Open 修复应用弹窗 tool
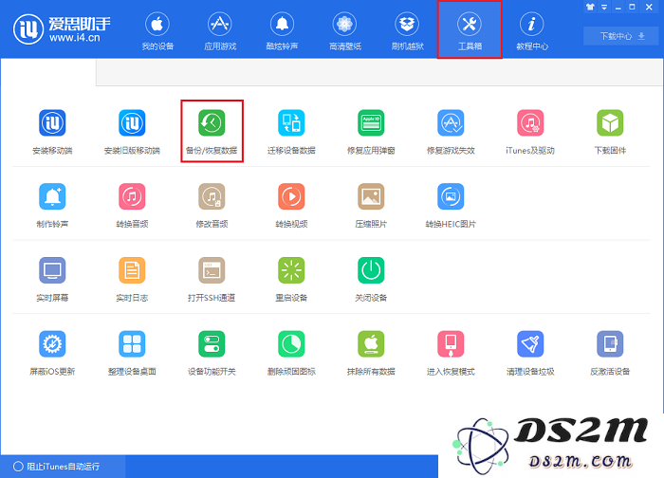The height and width of the screenshot is (478, 664). [x=371, y=132]
